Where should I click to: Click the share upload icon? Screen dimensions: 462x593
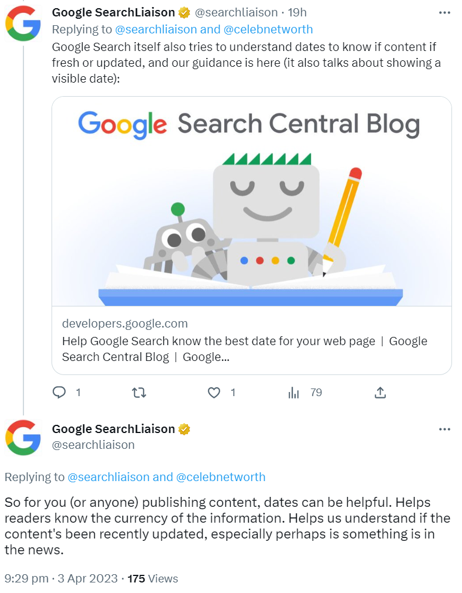[x=379, y=393]
